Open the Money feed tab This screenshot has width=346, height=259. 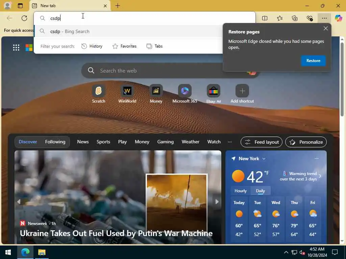(x=142, y=142)
